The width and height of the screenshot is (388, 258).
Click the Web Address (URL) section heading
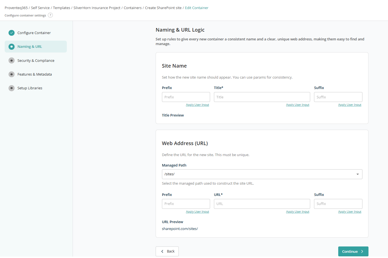pyautogui.click(x=185, y=143)
